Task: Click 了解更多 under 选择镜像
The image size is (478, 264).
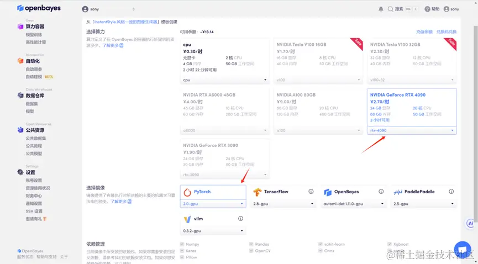Action: click(121, 202)
